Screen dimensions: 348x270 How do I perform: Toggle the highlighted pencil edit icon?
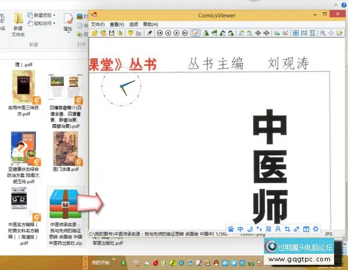195,33
